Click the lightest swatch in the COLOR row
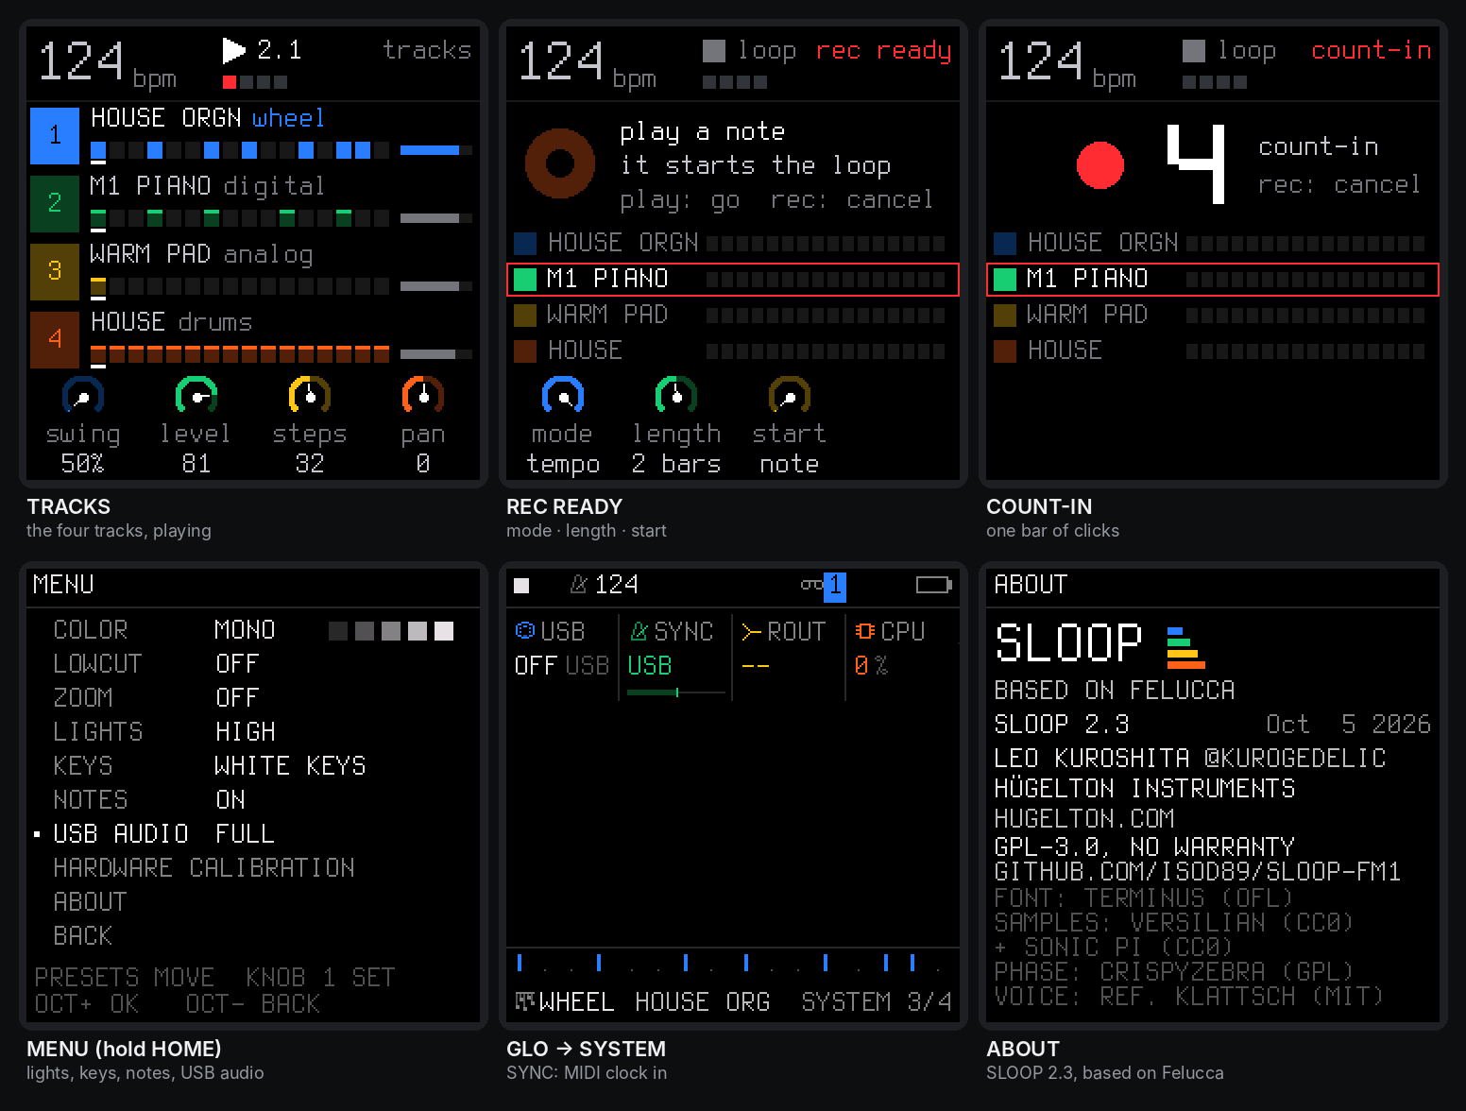 [x=444, y=631]
